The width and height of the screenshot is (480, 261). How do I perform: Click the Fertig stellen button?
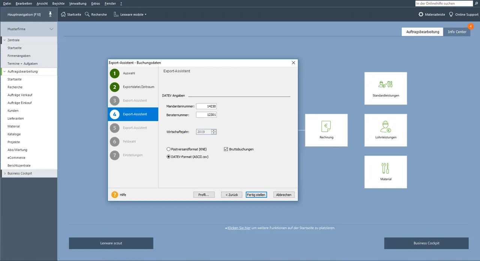(x=256, y=195)
